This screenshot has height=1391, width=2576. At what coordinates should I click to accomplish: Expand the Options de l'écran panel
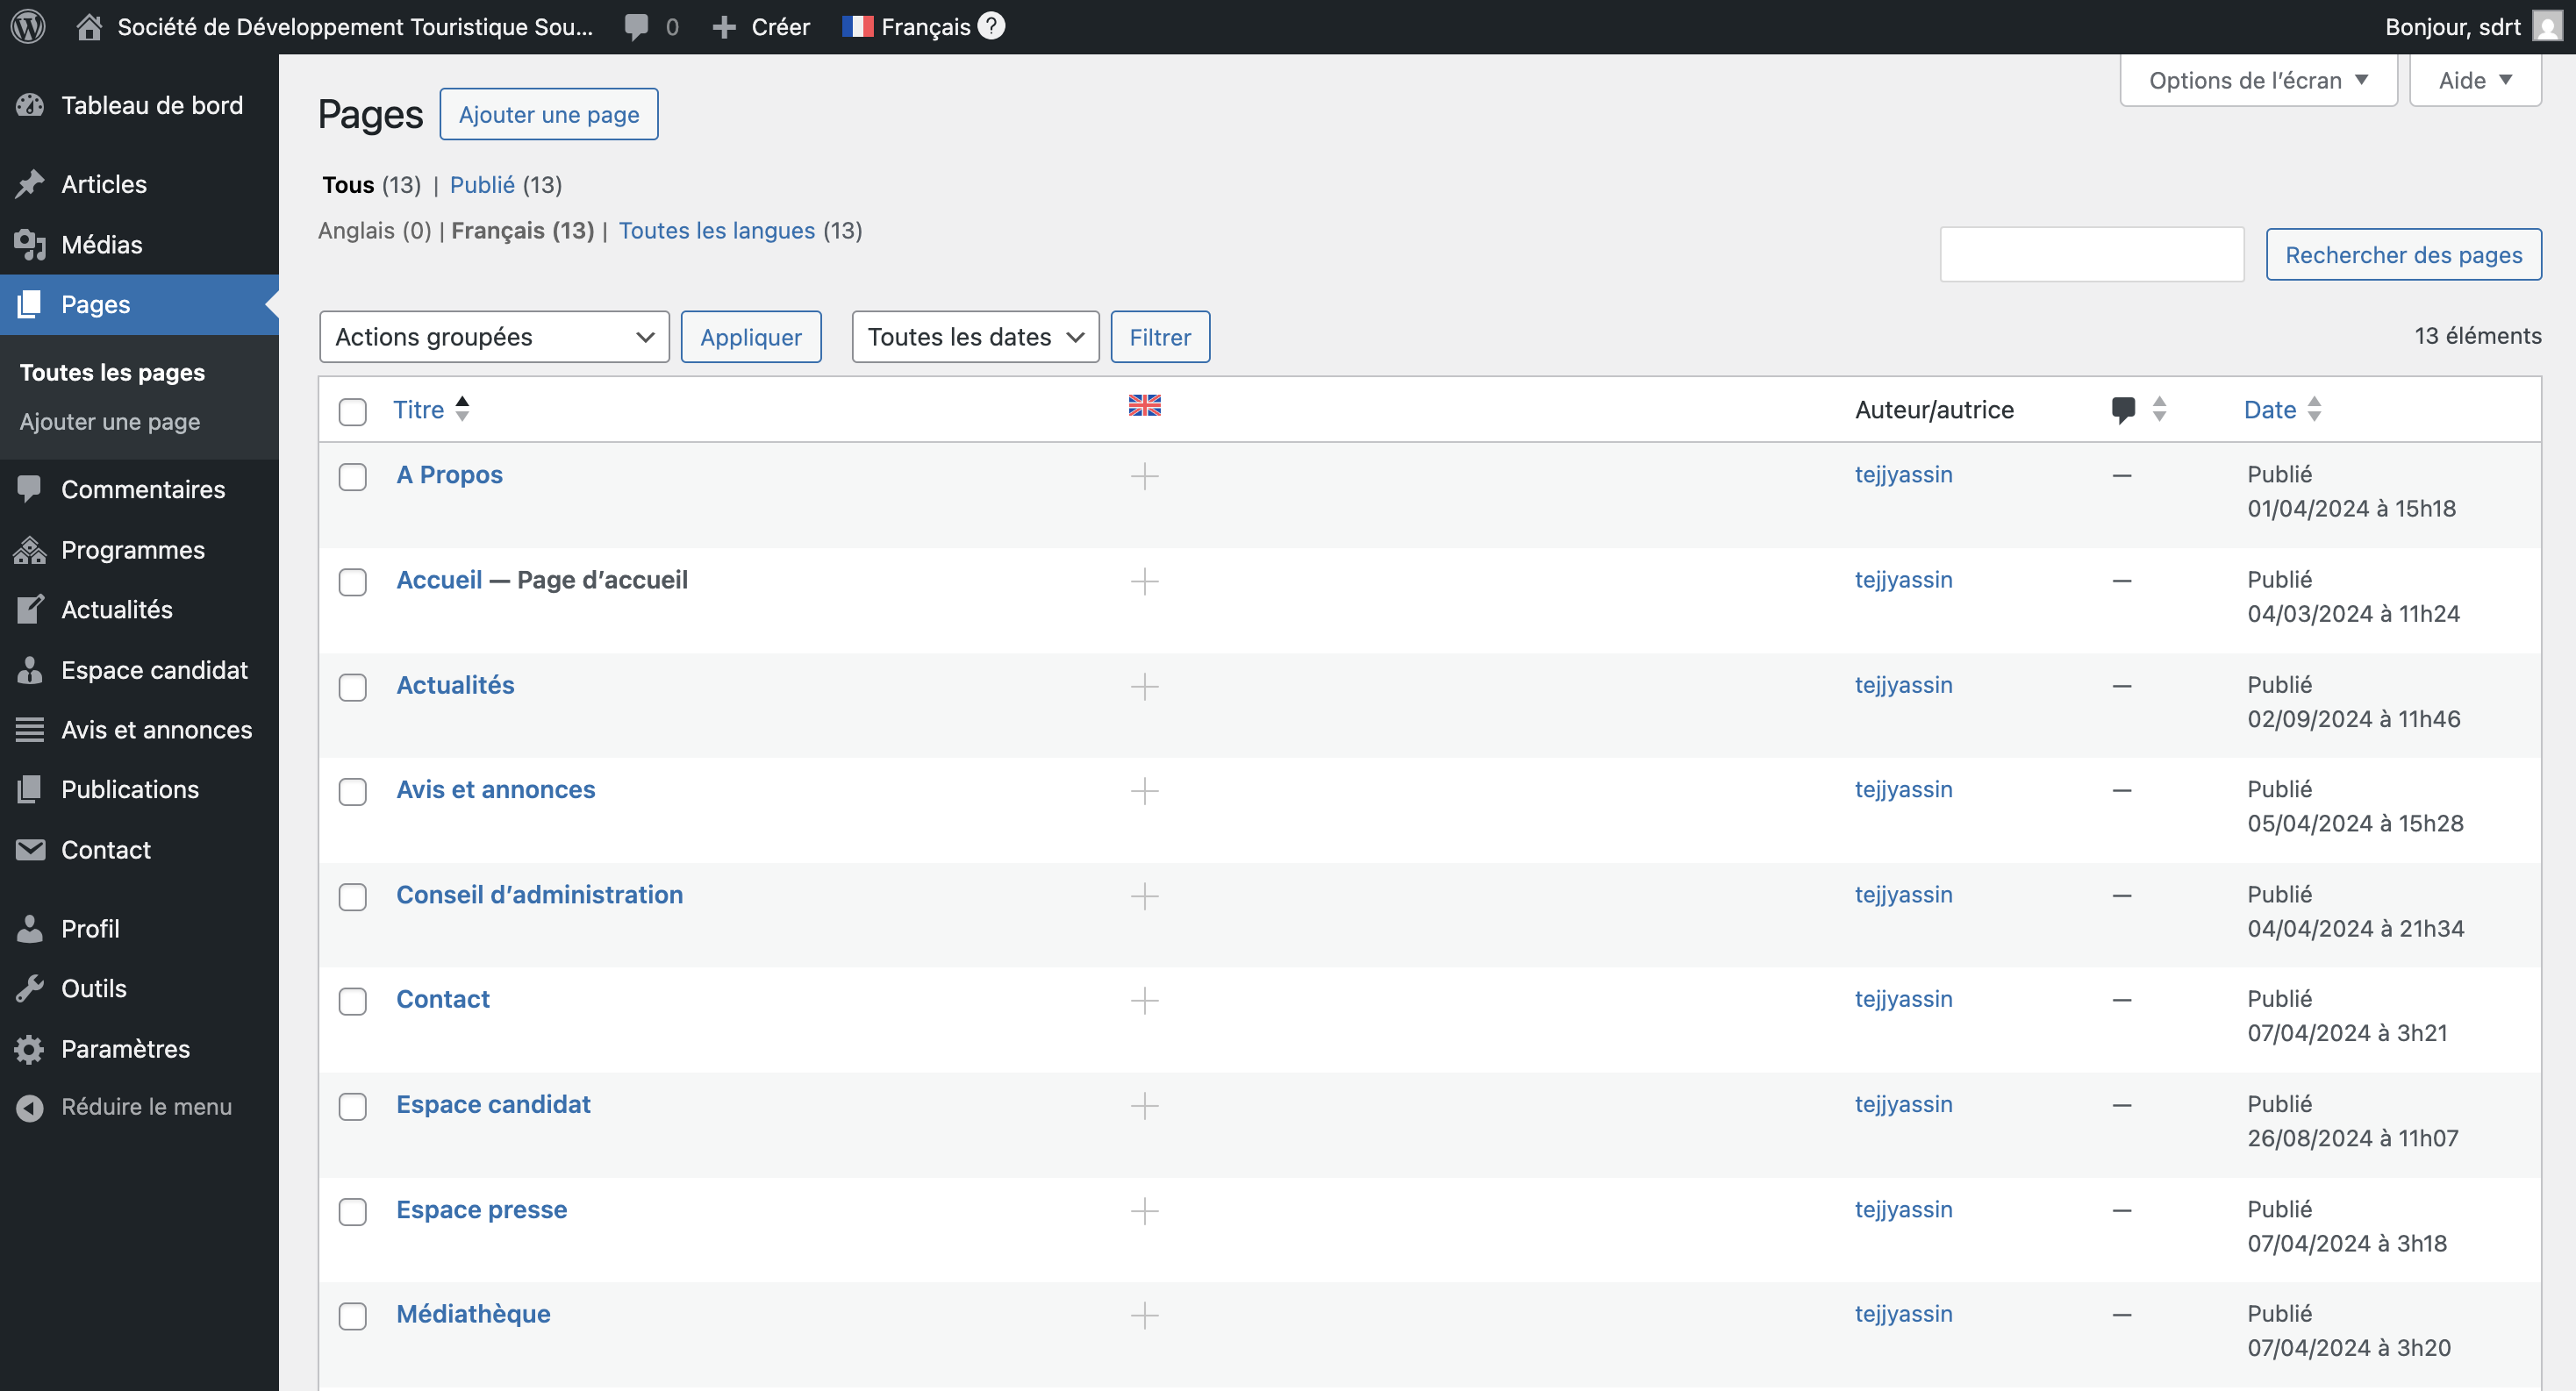[x=2257, y=80]
